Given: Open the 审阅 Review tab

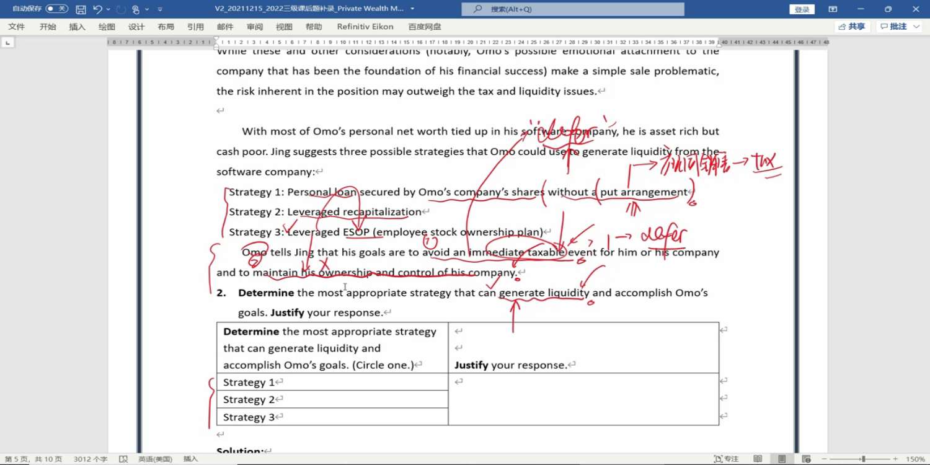Looking at the screenshot, I should (254, 27).
